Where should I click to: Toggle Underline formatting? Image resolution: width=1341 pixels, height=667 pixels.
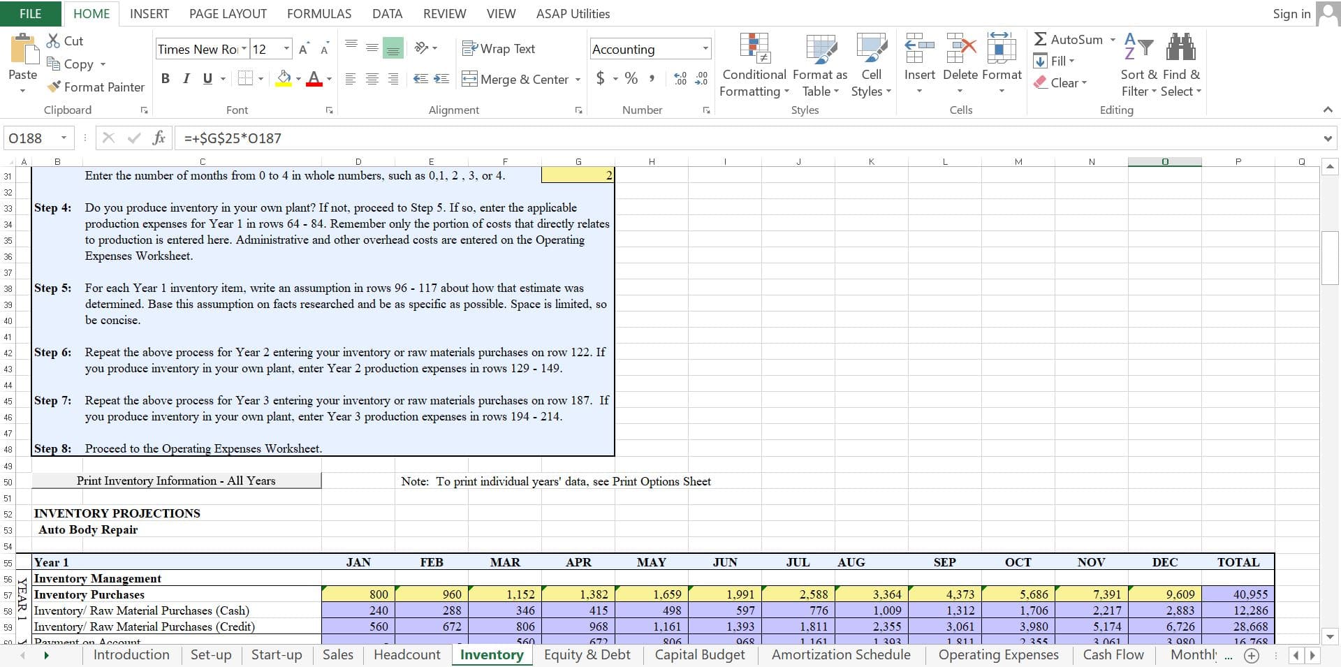[x=207, y=78]
